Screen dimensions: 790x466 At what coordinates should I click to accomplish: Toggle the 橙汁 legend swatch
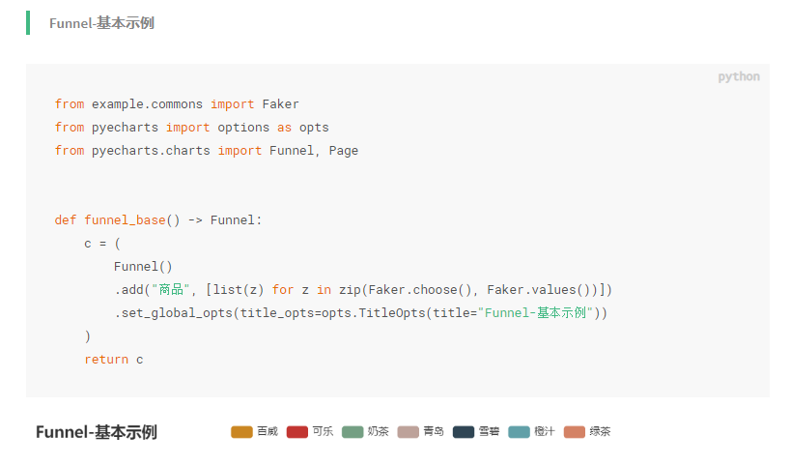click(519, 432)
